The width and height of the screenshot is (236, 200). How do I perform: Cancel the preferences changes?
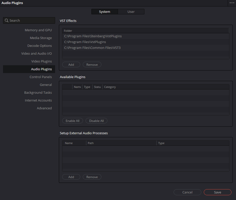click(187, 192)
